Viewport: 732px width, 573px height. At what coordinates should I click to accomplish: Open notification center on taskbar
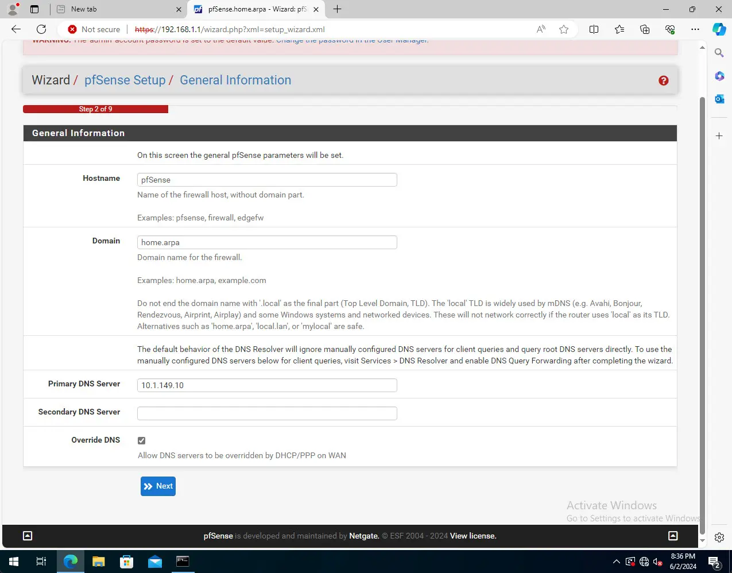pos(714,562)
